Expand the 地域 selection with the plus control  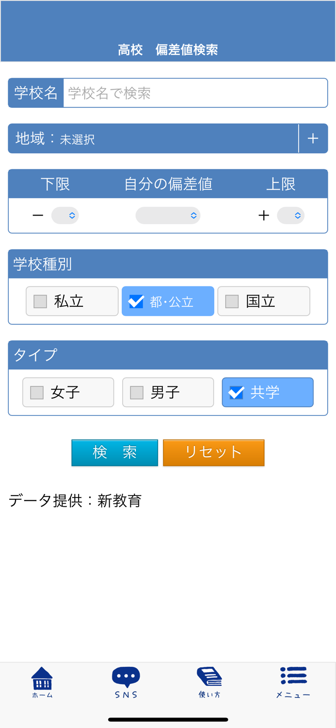[313, 138]
